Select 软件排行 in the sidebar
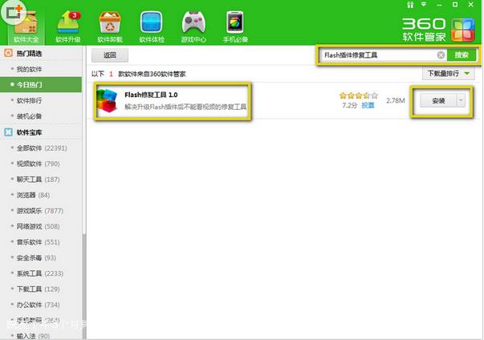This screenshot has height=340, width=484. tap(31, 100)
